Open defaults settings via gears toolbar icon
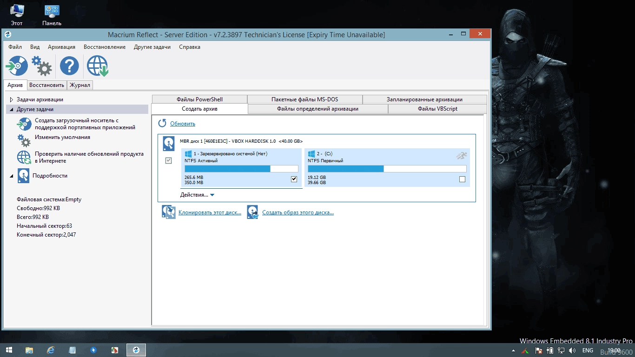The height and width of the screenshot is (357, 635). [x=41, y=66]
